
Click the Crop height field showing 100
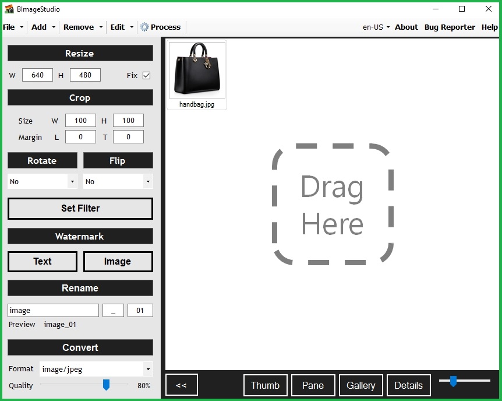pyautogui.click(x=128, y=121)
